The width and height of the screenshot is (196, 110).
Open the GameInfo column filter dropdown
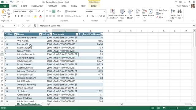click(77, 34)
